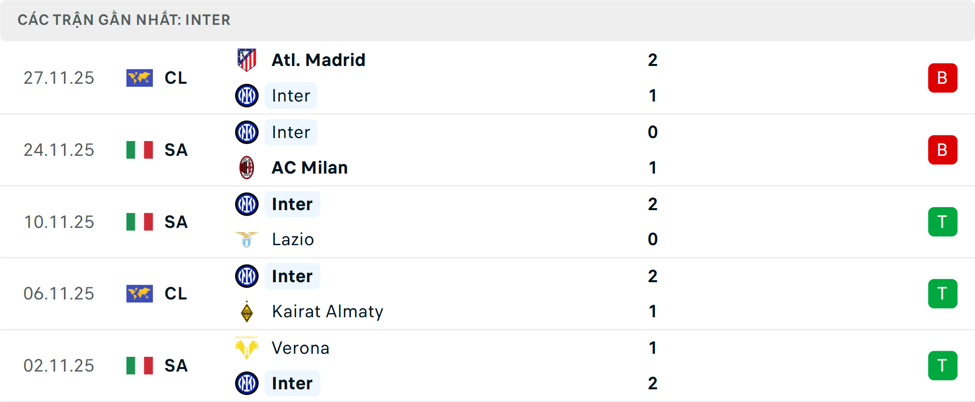Open the Verona club badge
Image resolution: width=975 pixels, height=402 pixels.
click(x=247, y=348)
